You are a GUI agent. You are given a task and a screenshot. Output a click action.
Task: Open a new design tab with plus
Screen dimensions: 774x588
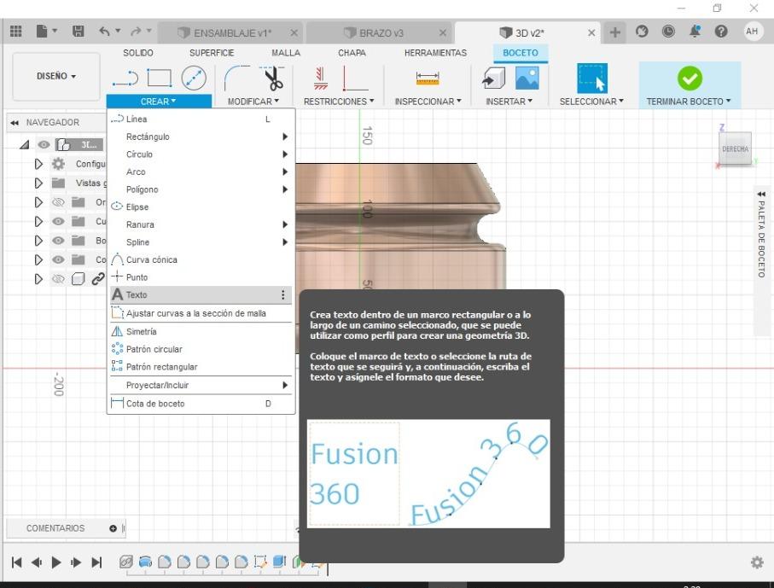click(x=614, y=32)
